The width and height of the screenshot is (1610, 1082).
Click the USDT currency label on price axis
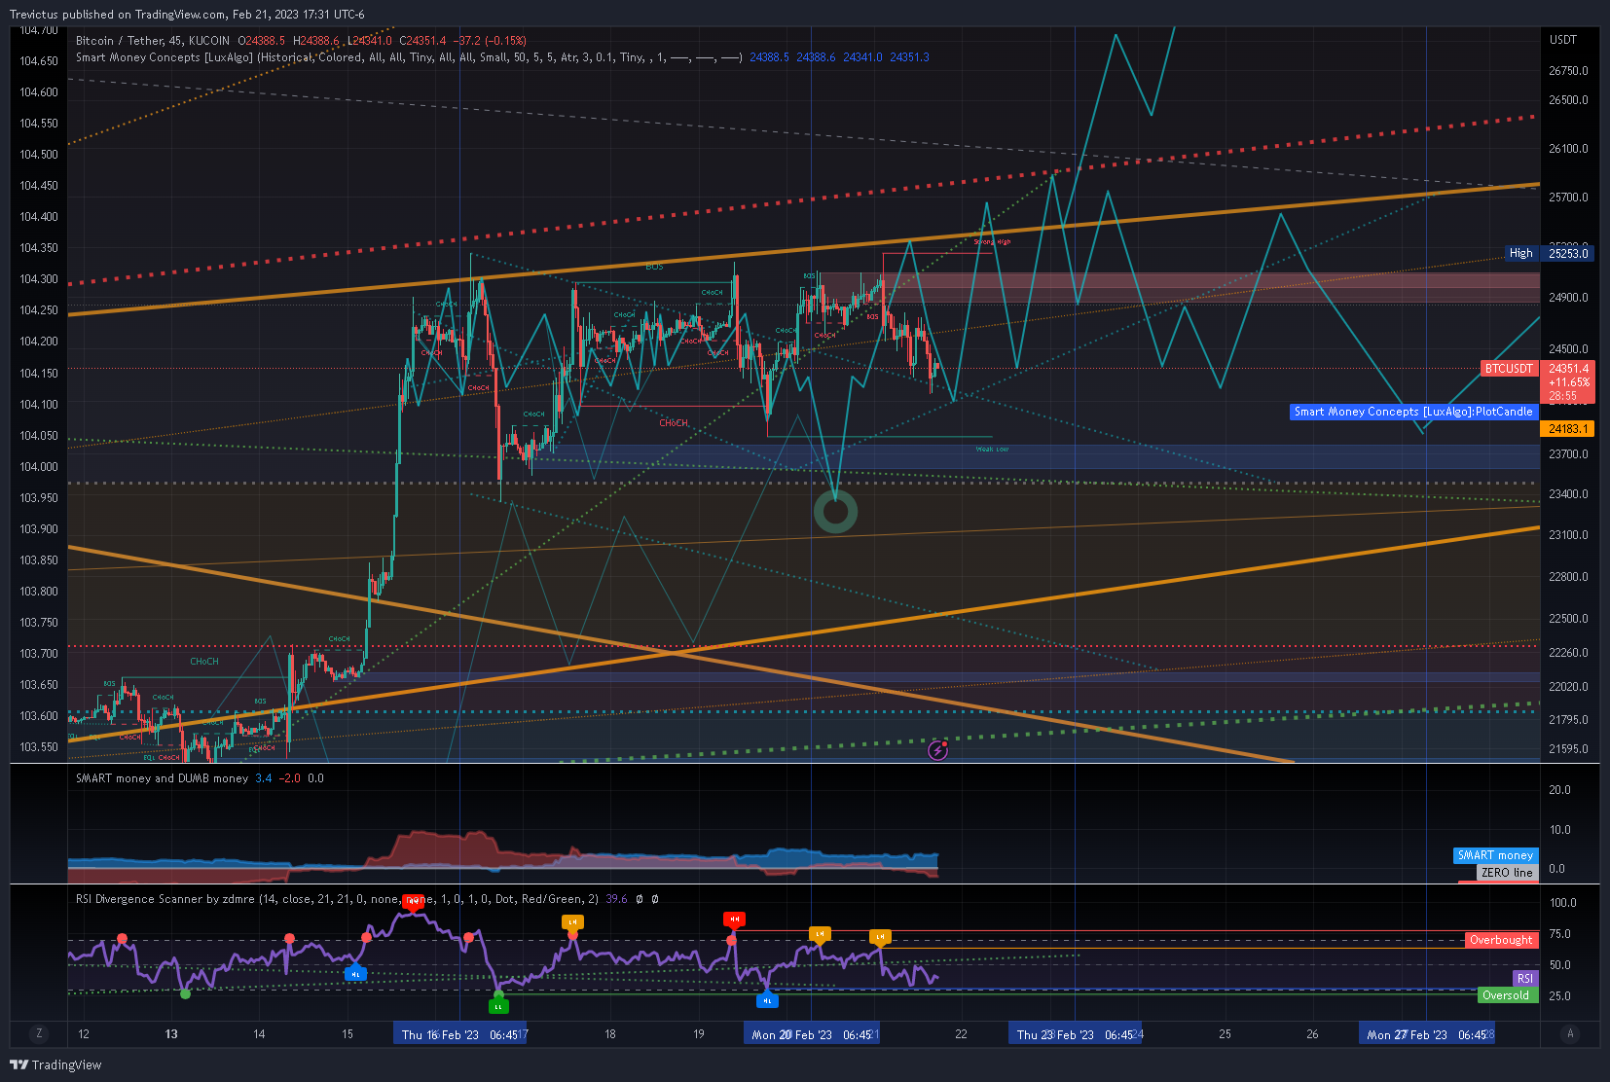(1562, 40)
